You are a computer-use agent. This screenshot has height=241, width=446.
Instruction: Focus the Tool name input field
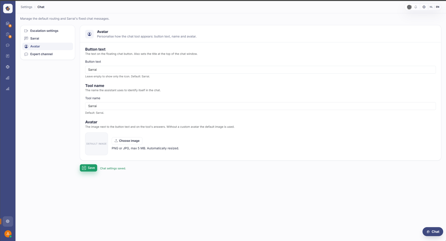(260, 106)
